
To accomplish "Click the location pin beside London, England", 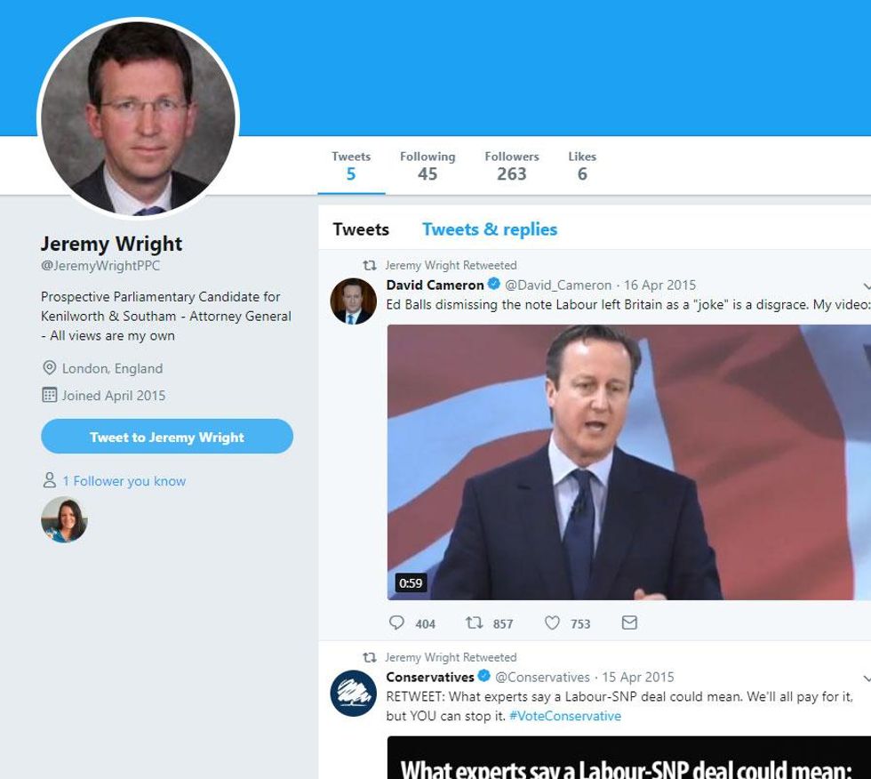I will [50, 368].
